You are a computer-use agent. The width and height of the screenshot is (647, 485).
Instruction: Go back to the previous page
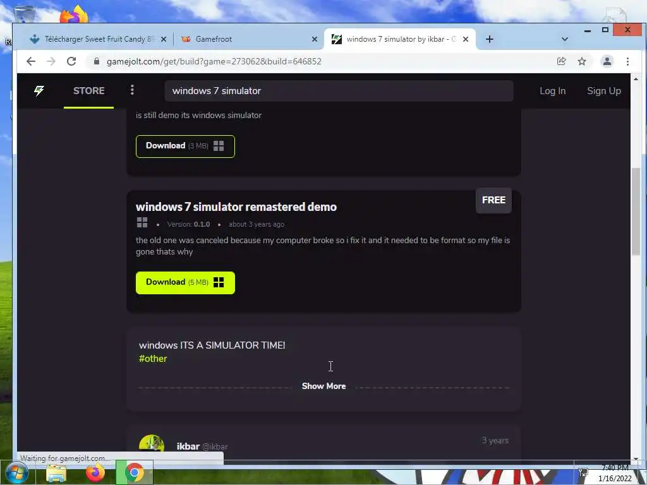31,61
